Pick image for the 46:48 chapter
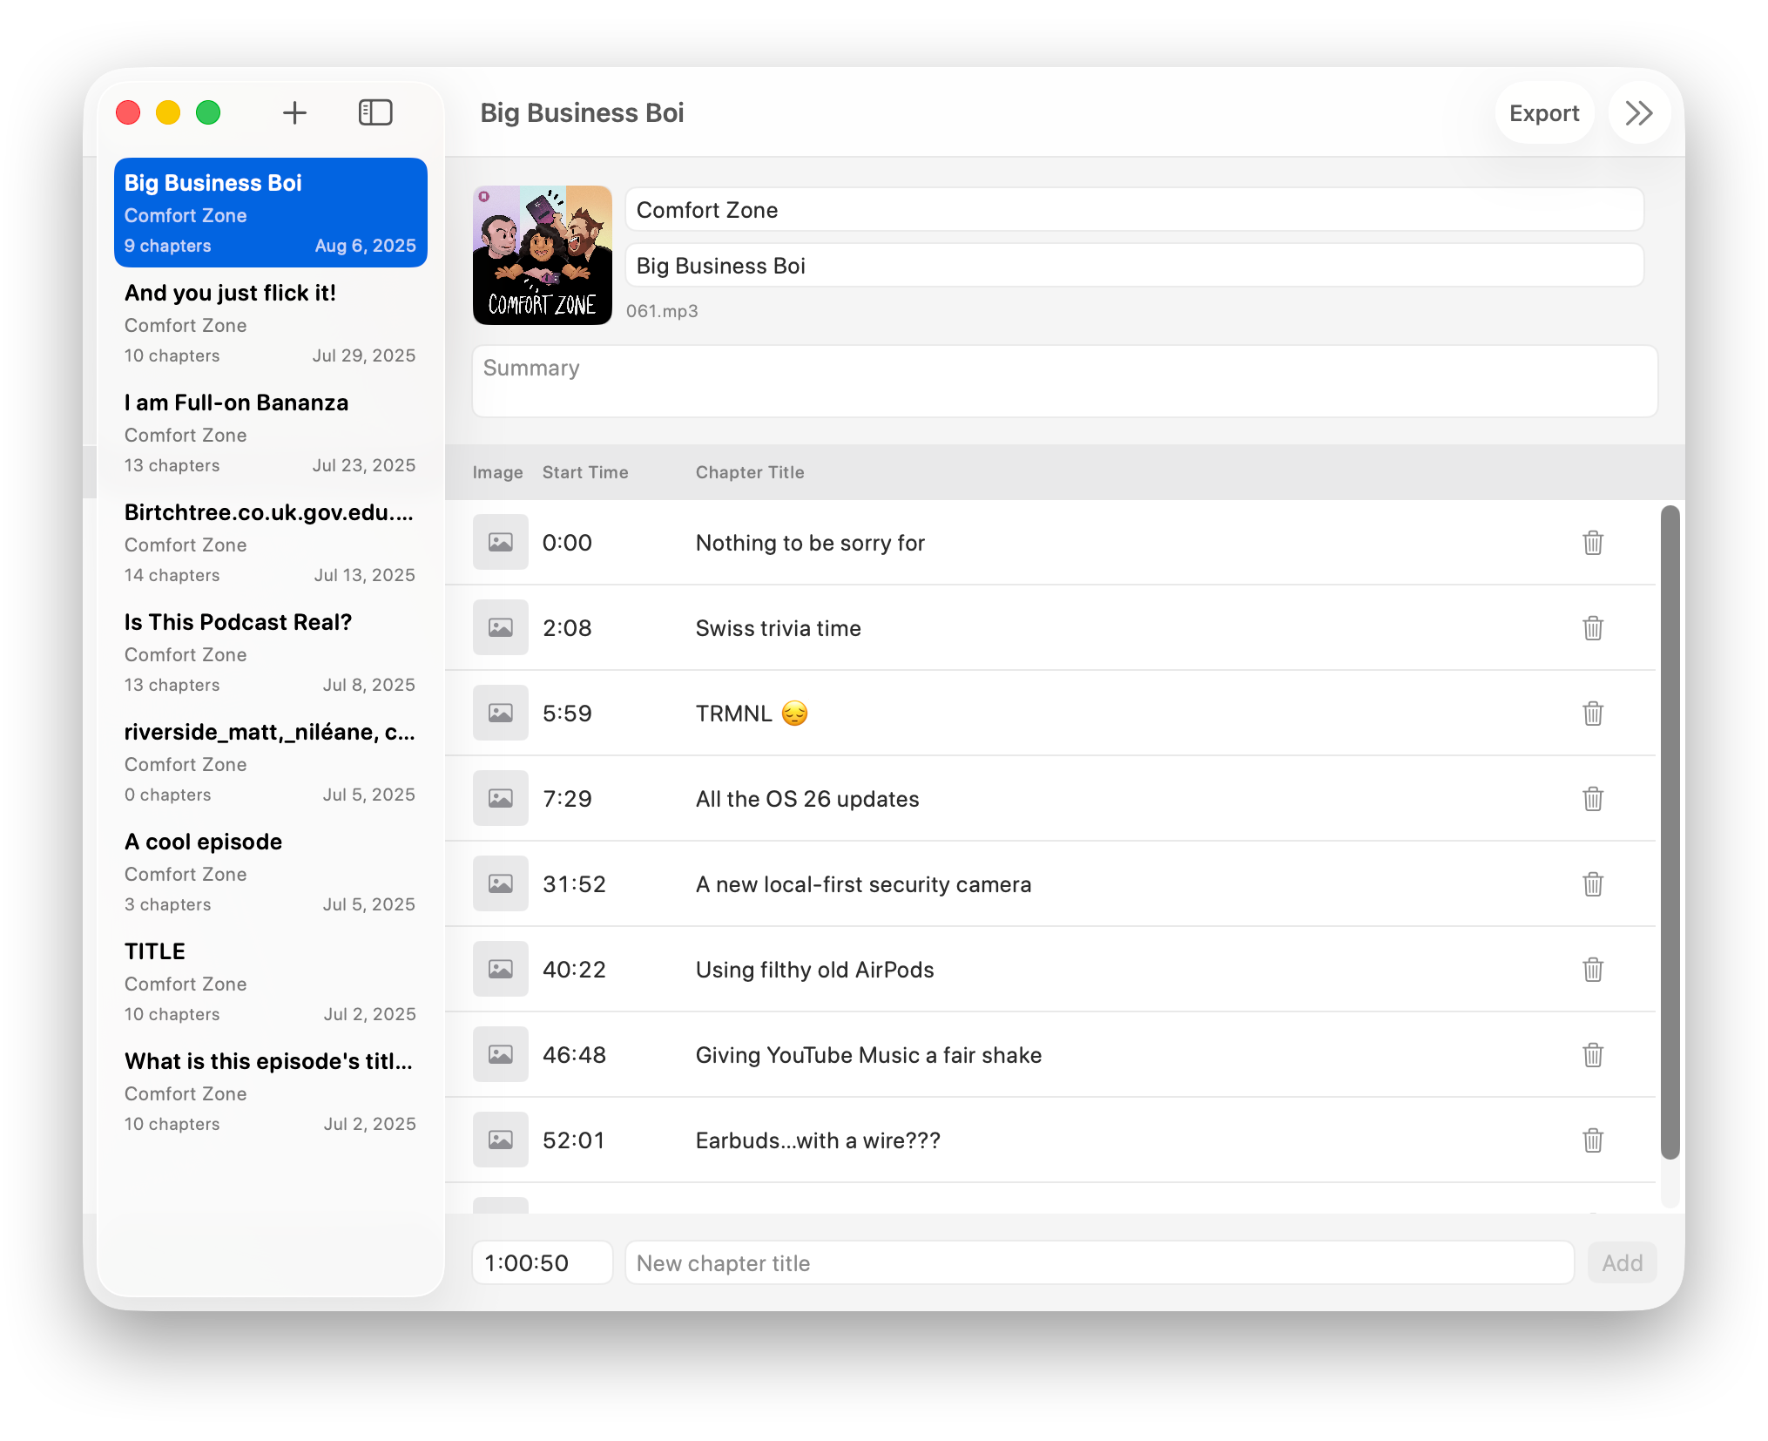Image resolution: width=1768 pixels, height=1441 pixels. (x=500, y=1055)
